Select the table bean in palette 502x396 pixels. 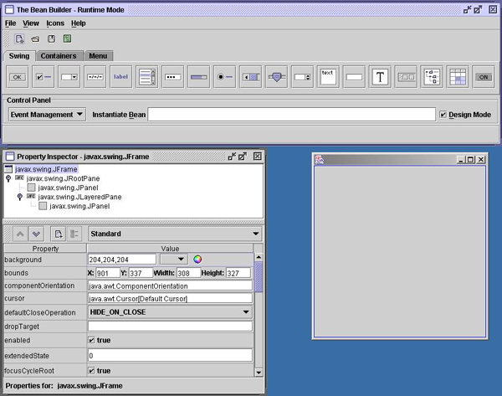458,77
